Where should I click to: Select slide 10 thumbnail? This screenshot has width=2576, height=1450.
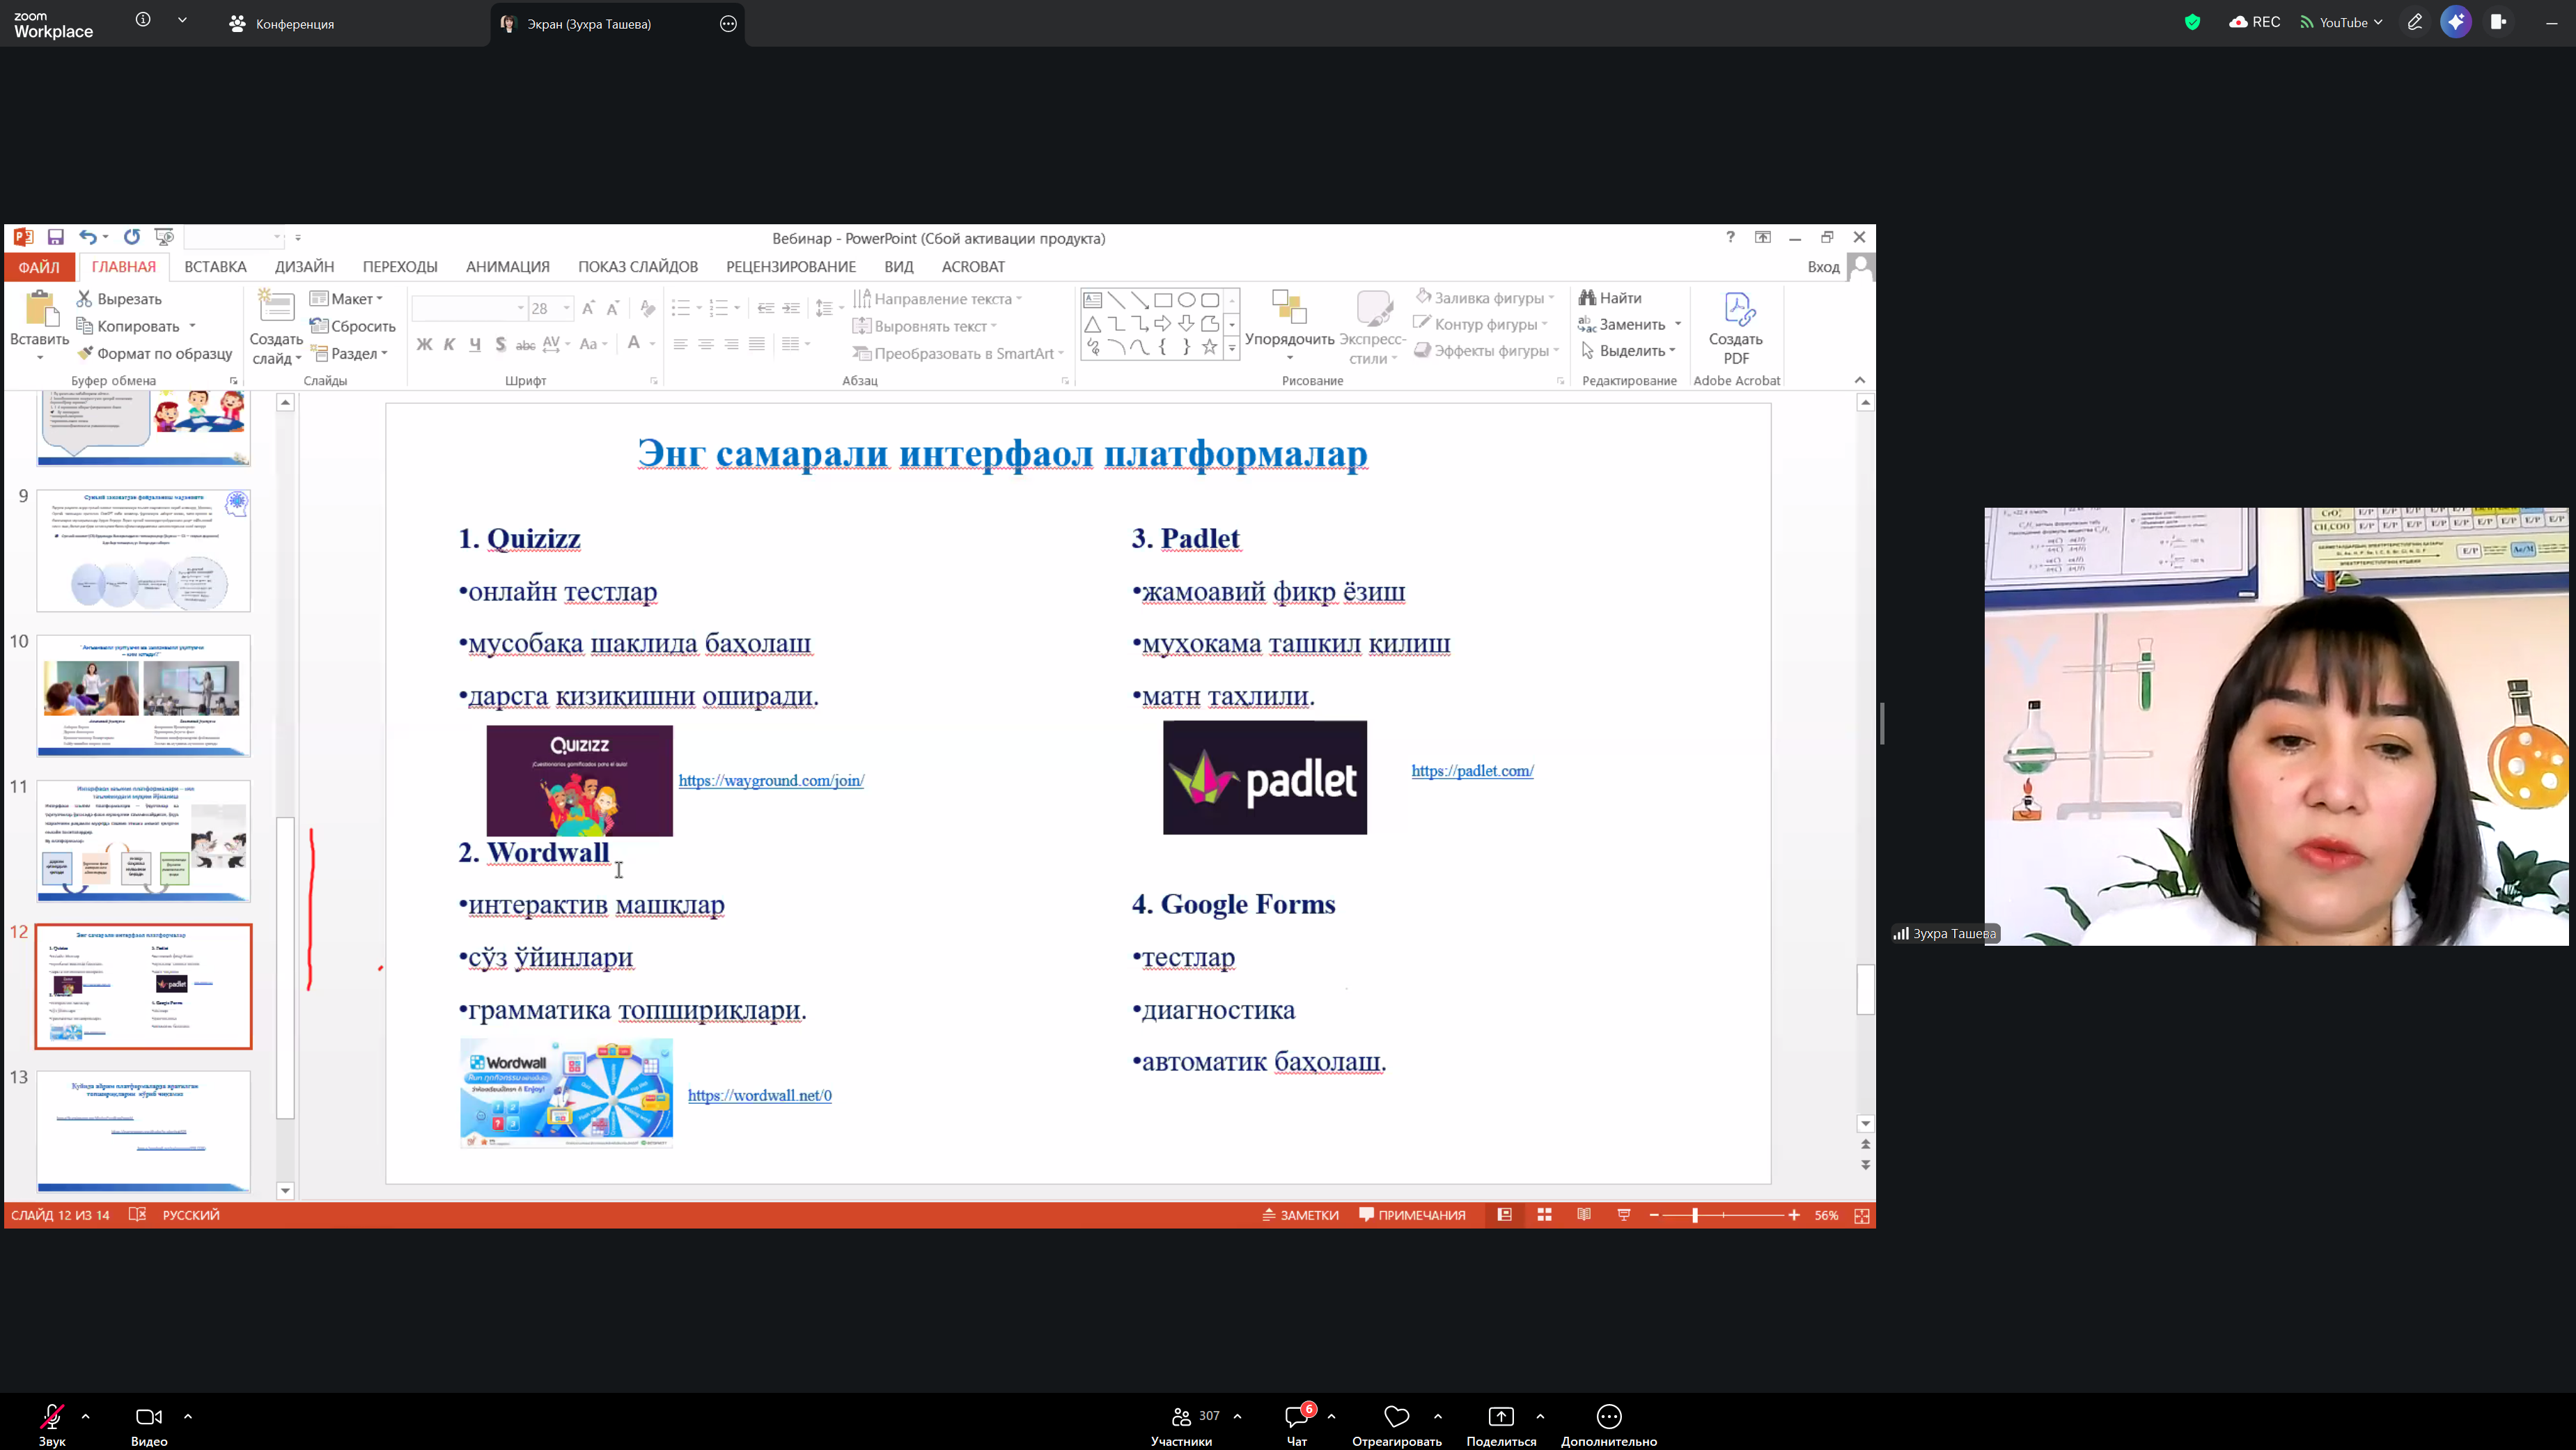(143, 696)
